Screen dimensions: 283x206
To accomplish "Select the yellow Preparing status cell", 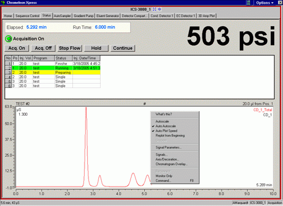I will 64,73.
